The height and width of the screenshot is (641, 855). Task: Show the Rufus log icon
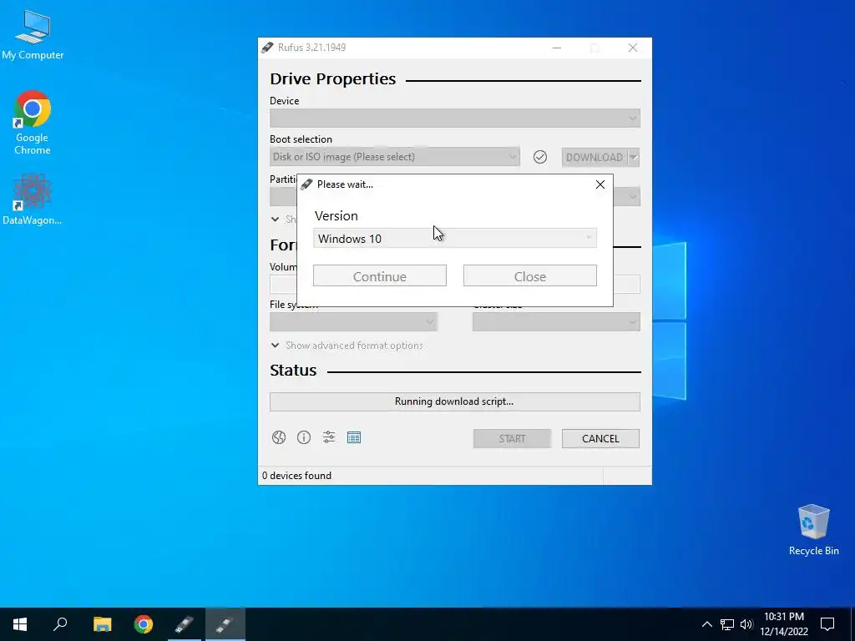pyautogui.click(x=354, y=437)
